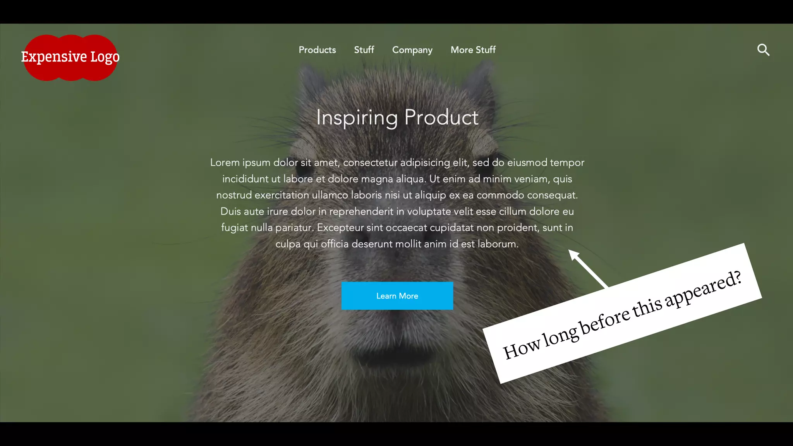Open search with the magnifier icon
Screen dimensions: 793x446
pos(763,50)
